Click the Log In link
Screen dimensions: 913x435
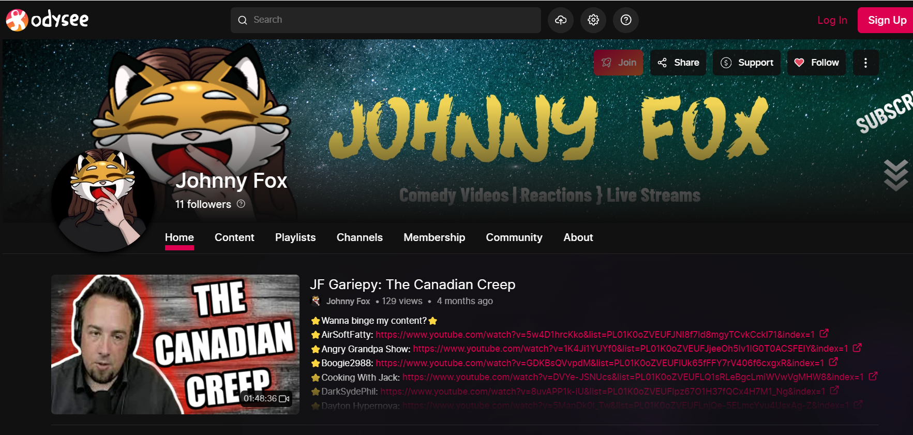coord(832,20)
